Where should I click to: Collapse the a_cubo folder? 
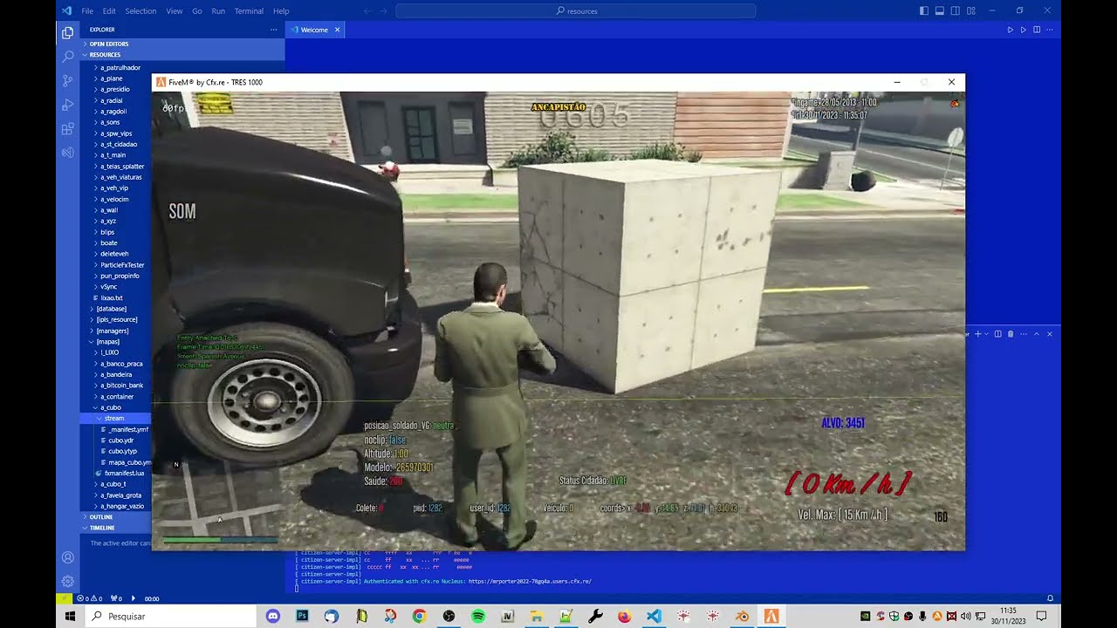click(x=116, y=407)
